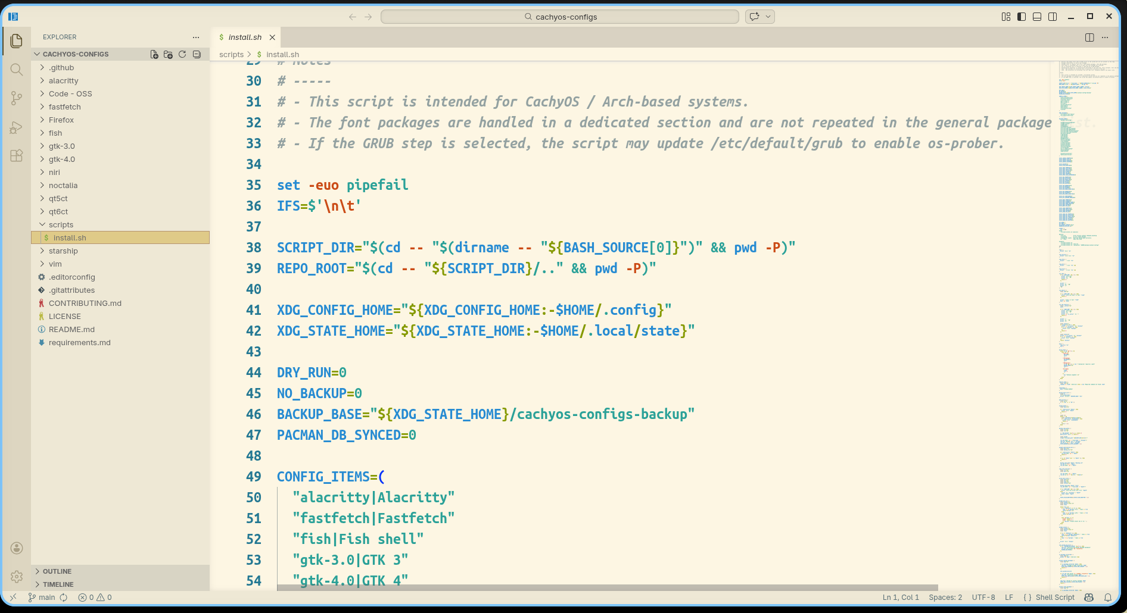Open Explorer views and more actions menu

point(196,37)
